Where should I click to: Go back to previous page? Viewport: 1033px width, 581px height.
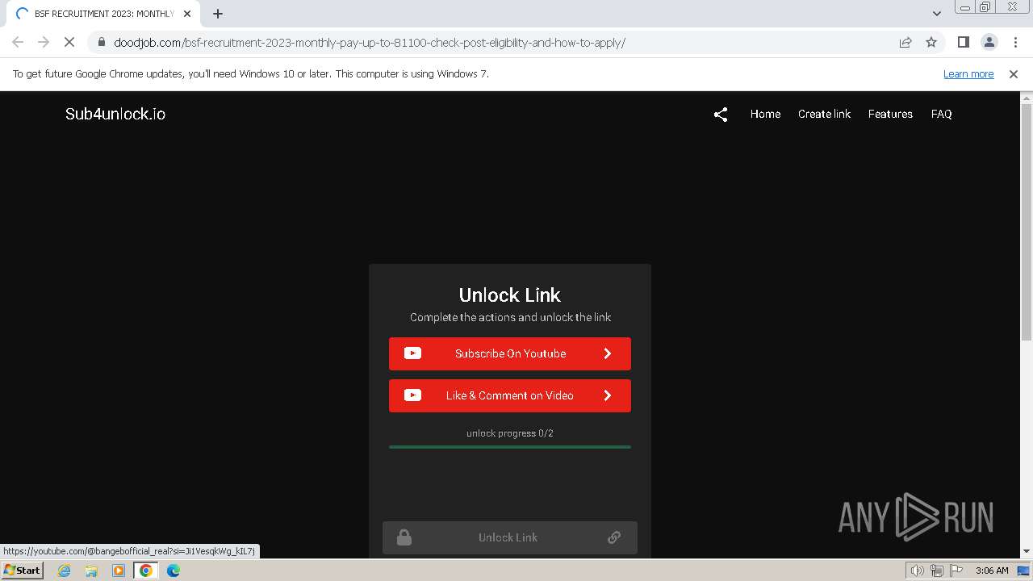click(18, 42)
